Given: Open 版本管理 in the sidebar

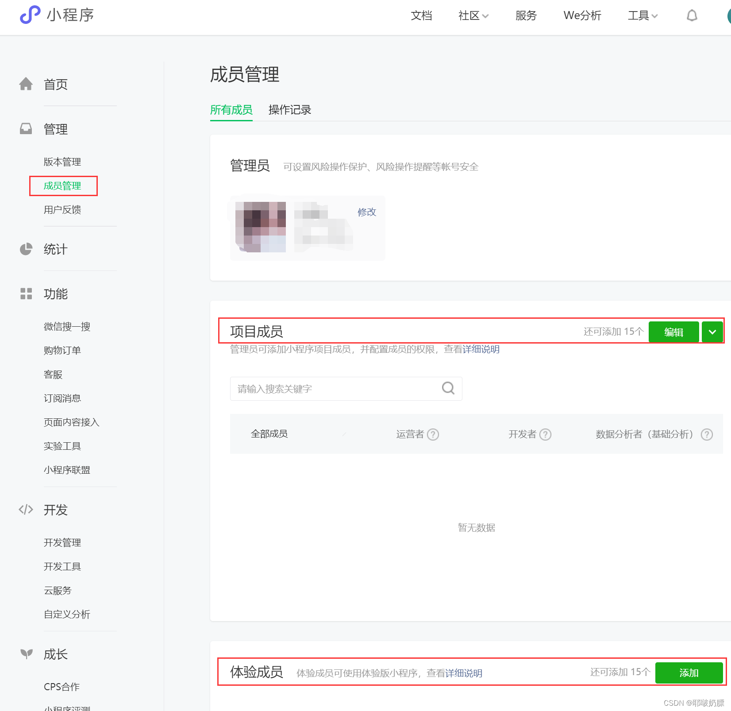Looking at the screenshot, I should (62, 162).
